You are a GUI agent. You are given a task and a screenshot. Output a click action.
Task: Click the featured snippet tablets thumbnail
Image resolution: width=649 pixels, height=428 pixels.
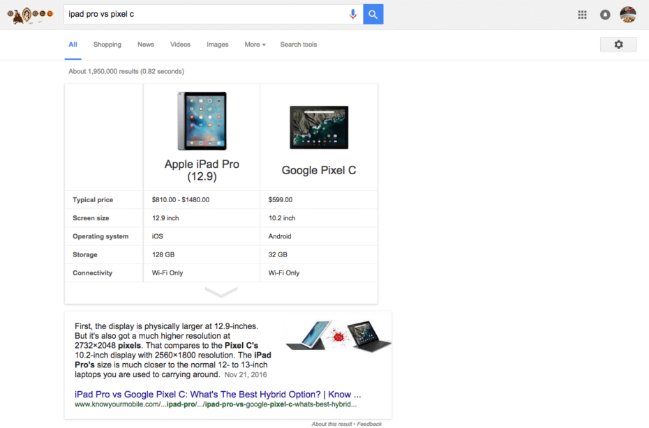click(338, 335)
